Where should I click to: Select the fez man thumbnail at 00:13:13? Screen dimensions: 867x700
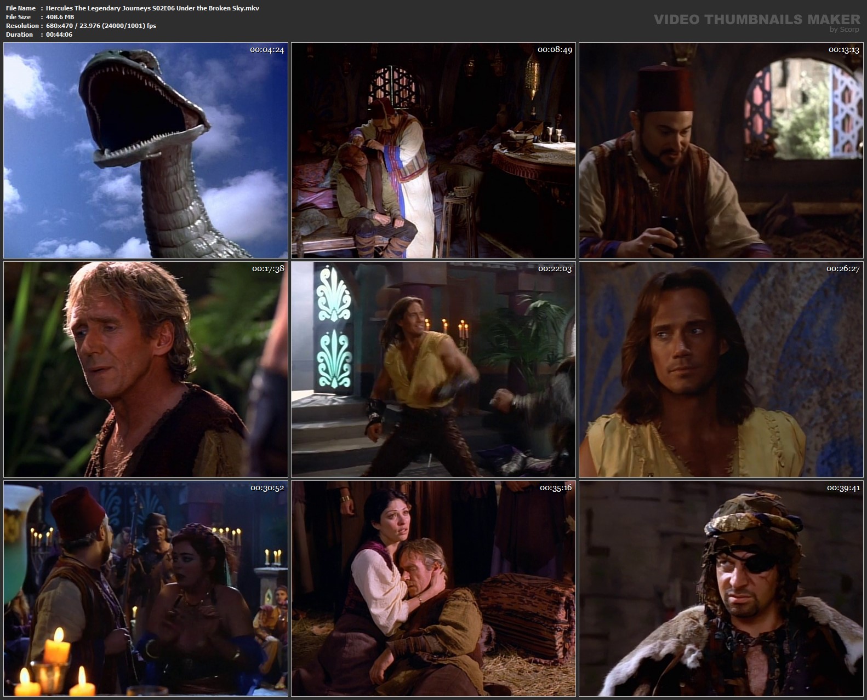tap(721, 150)
